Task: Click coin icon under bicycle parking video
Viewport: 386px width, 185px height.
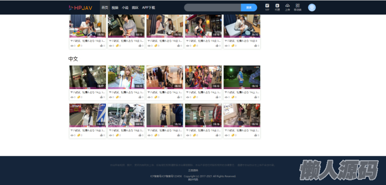Action: (117, 135)
